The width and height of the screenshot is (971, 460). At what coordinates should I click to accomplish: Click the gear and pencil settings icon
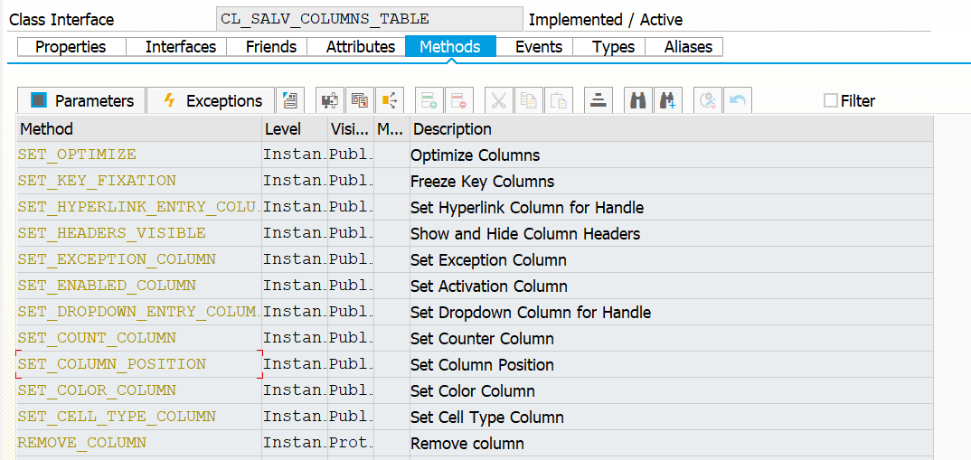pyautogui.click(x=707, y=100)
